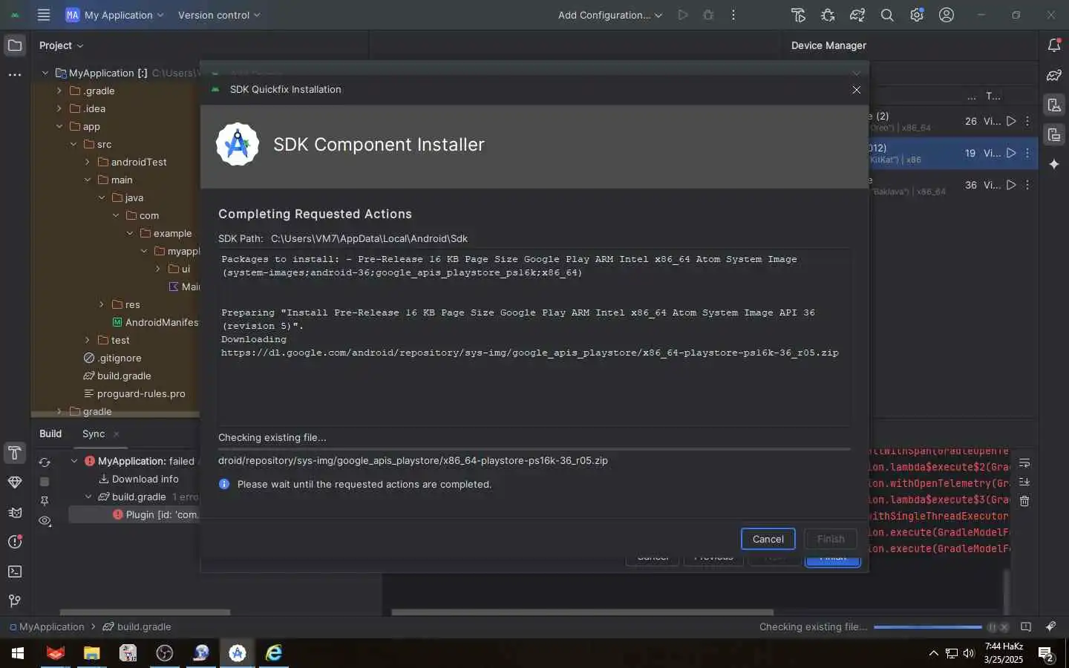Open the Running Devices sidebar icon
Viewport: 1069px width, 668px height.
[1054, 134]
